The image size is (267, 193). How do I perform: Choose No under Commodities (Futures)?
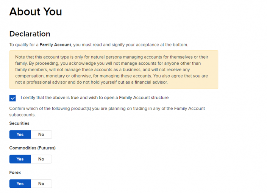41,159
